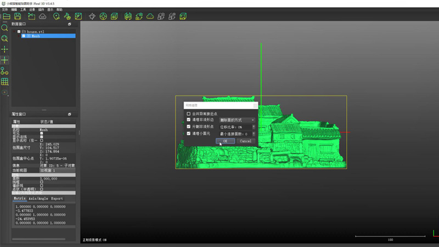The image size is (439, 247).
Task: Activate the hammer mesh repair toolbar icon
Action: click(x=67, y=16)
